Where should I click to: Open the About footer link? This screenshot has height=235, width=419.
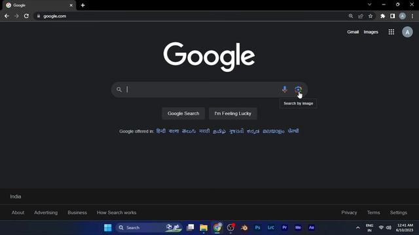18,213
